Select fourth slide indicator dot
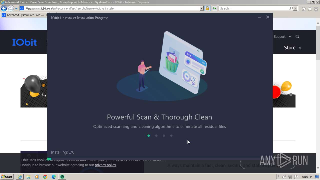Screen dimensions: 320x180 click(x=171, y=135)
